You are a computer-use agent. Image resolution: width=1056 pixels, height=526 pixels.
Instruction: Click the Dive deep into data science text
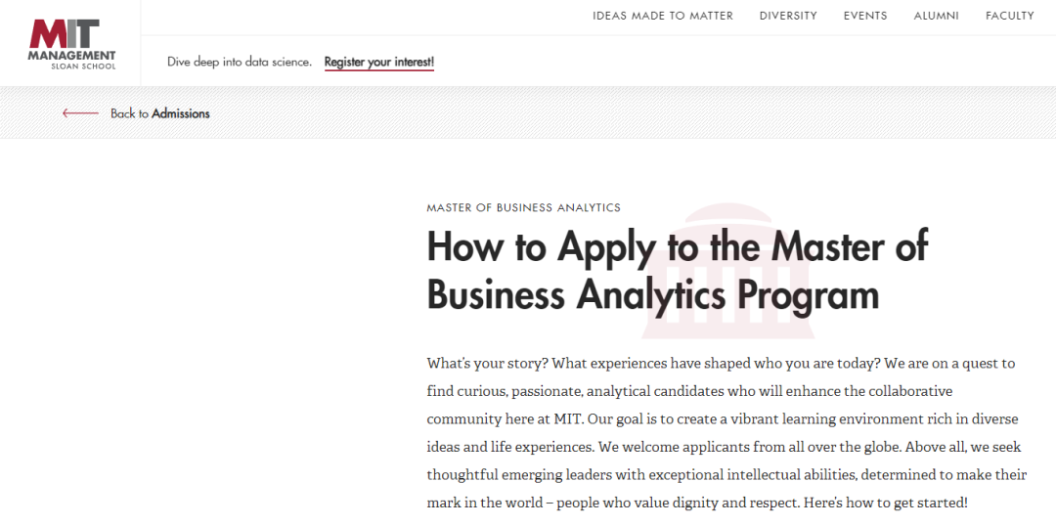tap(240, 62)
